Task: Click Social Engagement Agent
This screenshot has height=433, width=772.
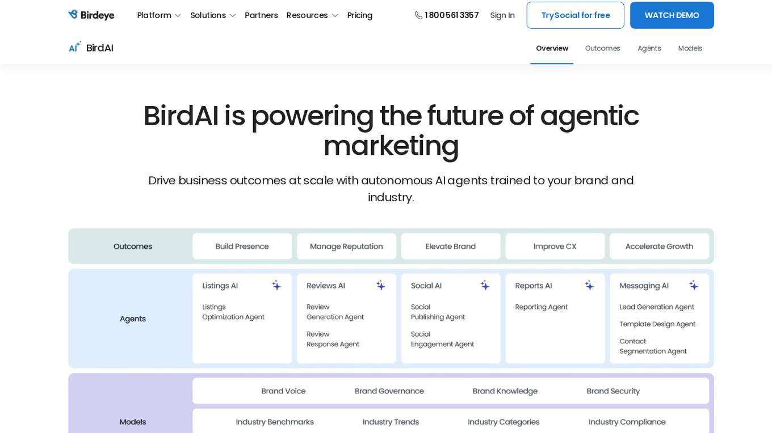Action: (x=443, y=339)
